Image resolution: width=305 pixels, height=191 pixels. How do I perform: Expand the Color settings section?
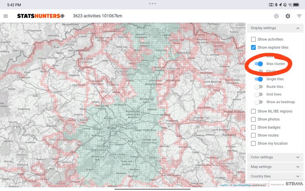(x=275, y=157)
